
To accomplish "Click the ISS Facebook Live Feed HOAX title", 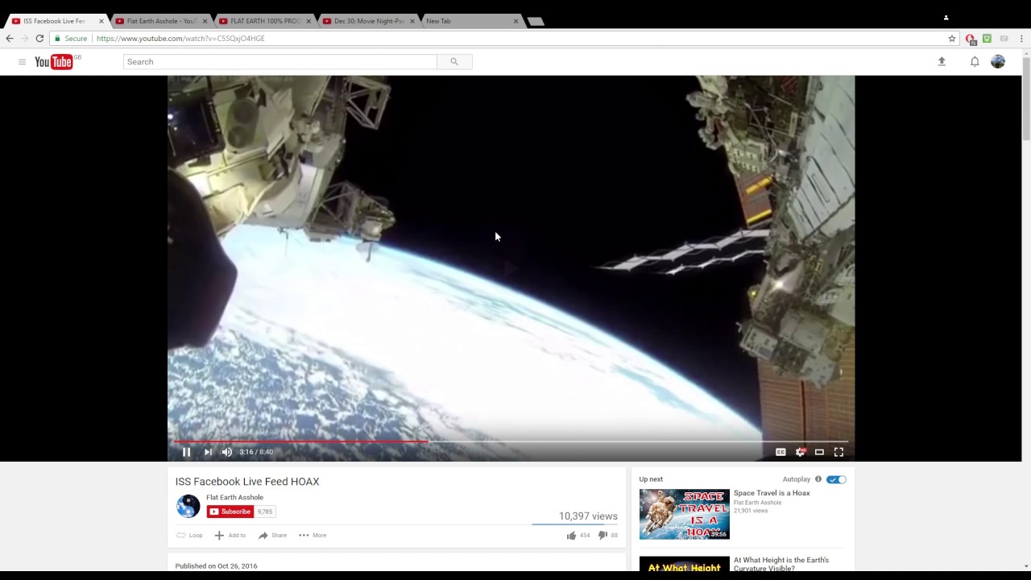I will tap(247, 482).
